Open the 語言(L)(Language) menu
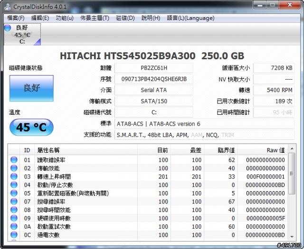The image size is (304, 249). pos(190,18)
